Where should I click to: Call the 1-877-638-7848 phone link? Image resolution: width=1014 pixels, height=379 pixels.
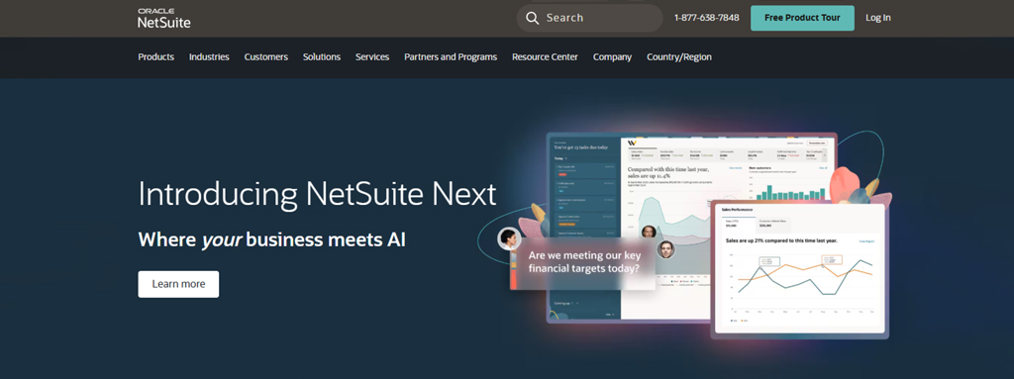tap(706, 18)
